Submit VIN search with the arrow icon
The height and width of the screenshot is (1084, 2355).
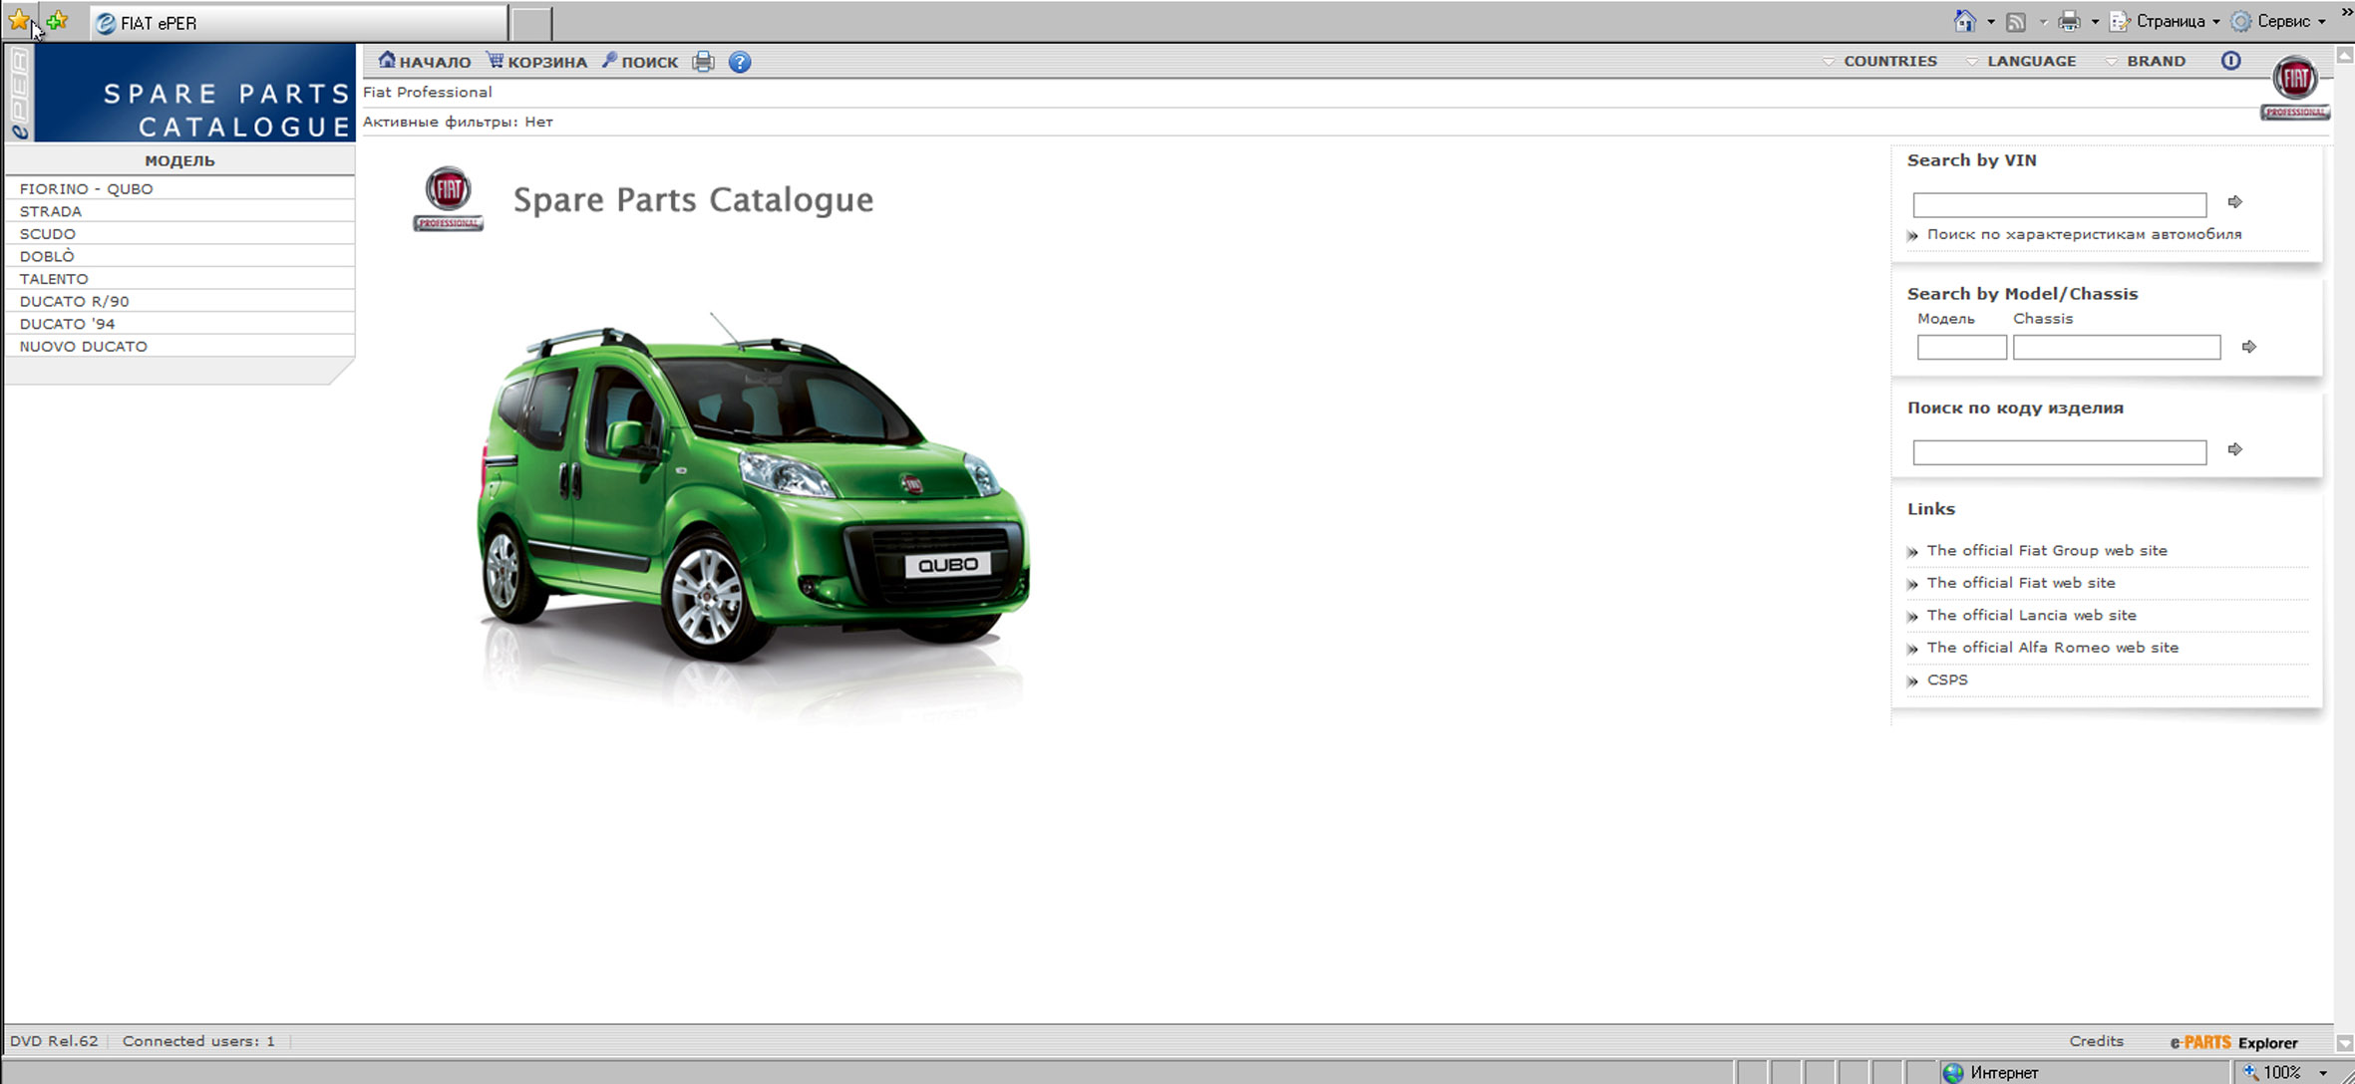pyautogui.click(x=2235, y=202)
